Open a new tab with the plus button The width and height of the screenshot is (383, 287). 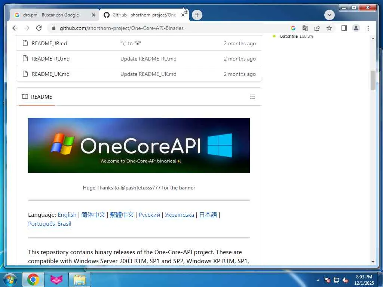(197, 15)
